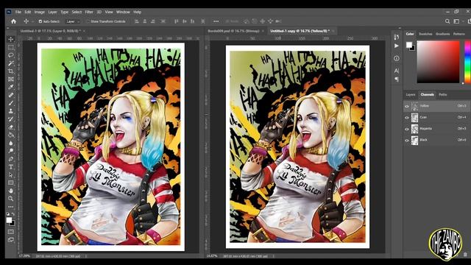Select the Path Selection tool
This screenshot has height=265, width=471.
[11, 174]
